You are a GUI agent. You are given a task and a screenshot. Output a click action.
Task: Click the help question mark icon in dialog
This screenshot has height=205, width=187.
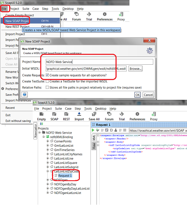[x=24, y=94]
